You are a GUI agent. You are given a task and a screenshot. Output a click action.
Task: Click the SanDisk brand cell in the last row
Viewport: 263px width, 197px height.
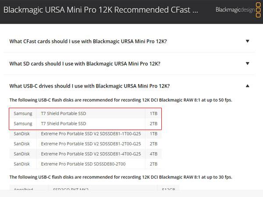pyautogui.click(x=22, y=164)
